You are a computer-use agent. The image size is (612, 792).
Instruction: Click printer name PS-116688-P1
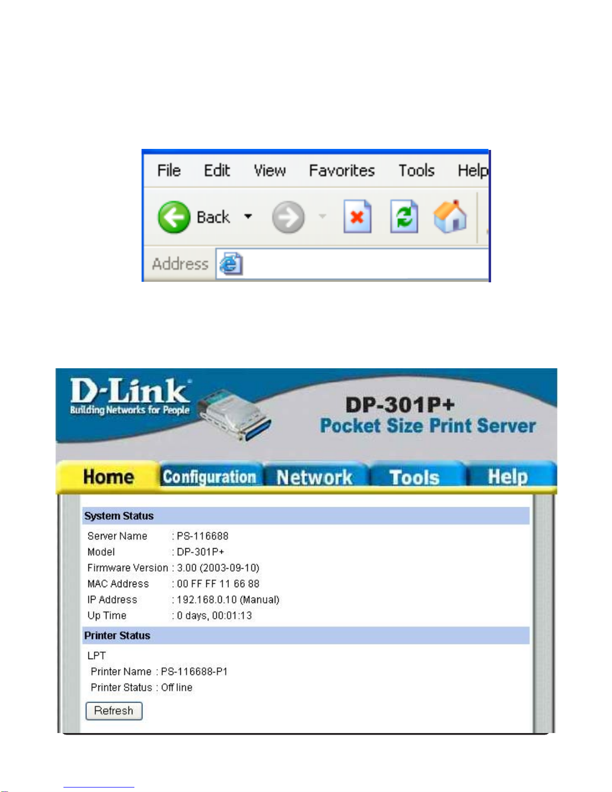(x=194, y=672)
